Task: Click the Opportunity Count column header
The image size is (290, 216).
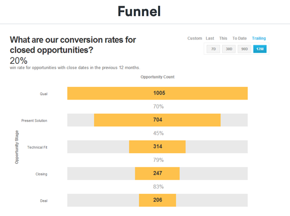Action: click(x=158, y=77)
